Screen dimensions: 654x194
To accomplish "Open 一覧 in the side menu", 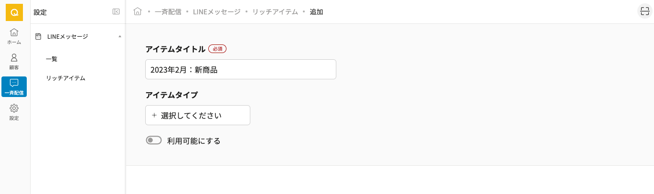I will (x=52, y=59).
